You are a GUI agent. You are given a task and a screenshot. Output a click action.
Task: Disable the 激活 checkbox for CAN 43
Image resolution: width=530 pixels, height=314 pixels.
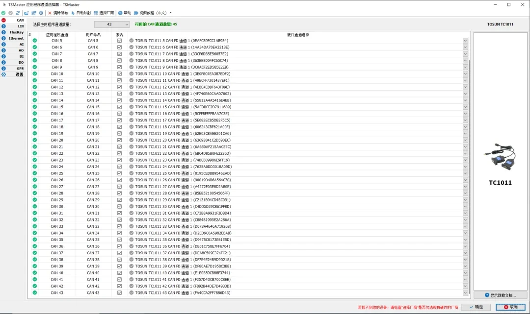[x=119, y=293]
